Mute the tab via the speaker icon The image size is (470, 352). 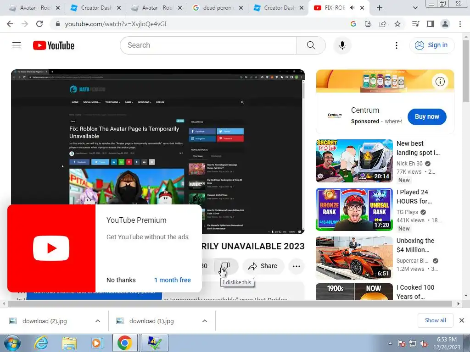point(352,8)
